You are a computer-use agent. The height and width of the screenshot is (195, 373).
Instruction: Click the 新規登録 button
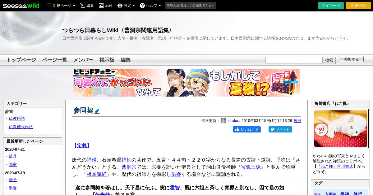coord(358,6)
